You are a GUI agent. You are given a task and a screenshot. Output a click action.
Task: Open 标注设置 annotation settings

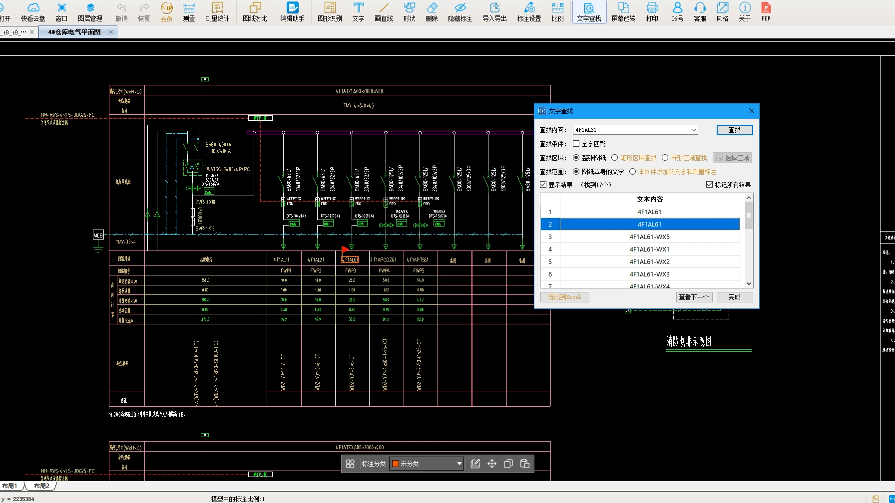coord(529,12)
